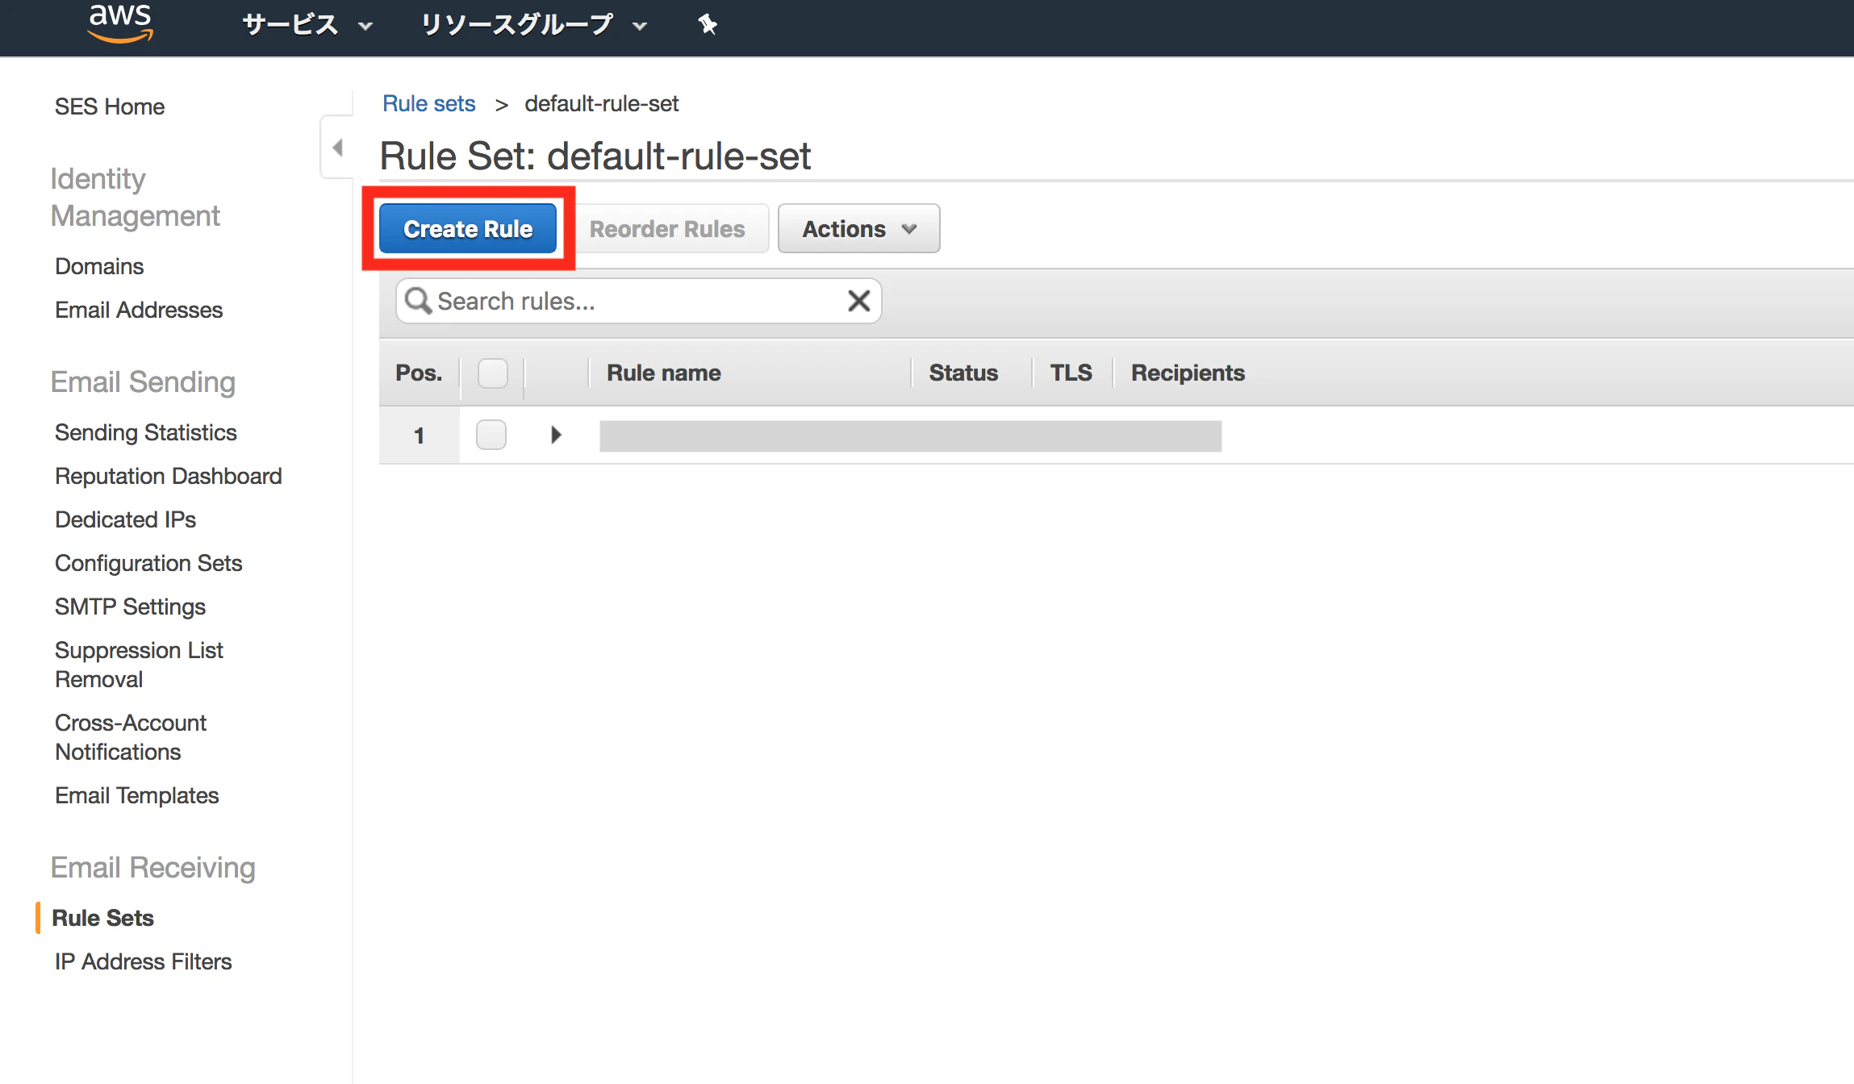Click the Reorder Rules button

click(667, 229)
